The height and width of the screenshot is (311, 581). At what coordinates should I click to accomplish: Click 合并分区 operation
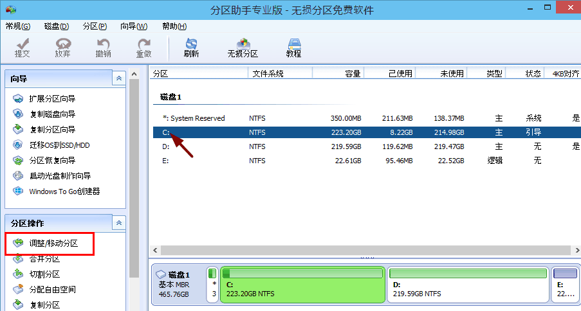tap(44, 259)
